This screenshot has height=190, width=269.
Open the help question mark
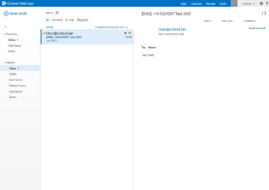[267, 3]
